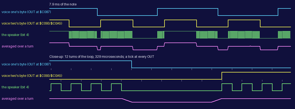The width and height of the screenshot is (295, 109).
Task: Click close-up cyan "voice one's byte (OUT at $C087)" label
Action: click(x=26, y=64)
